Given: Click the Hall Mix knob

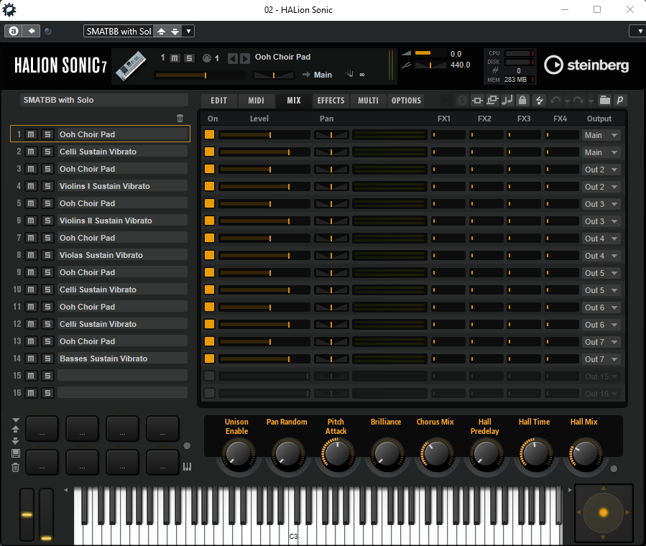Looking at the screenshot, I should click(585, 454).
